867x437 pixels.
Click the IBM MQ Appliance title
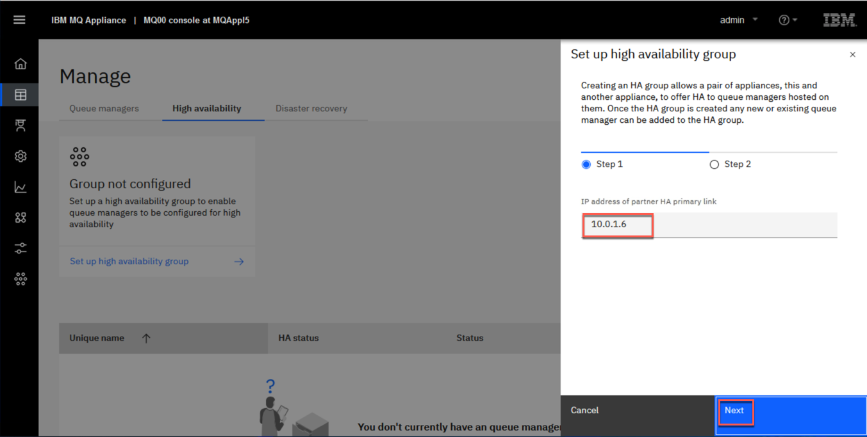tap(88, 20)
